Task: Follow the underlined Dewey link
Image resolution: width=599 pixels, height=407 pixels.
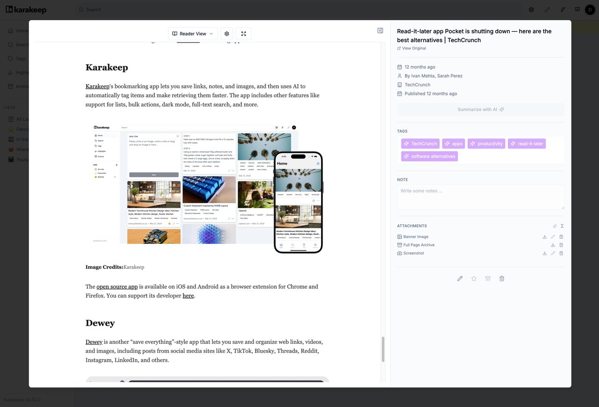Action: (94, 342)
